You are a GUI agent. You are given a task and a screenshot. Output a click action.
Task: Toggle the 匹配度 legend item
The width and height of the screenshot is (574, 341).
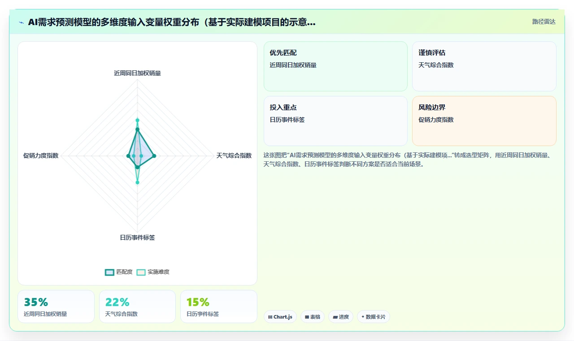pos(119,272)
